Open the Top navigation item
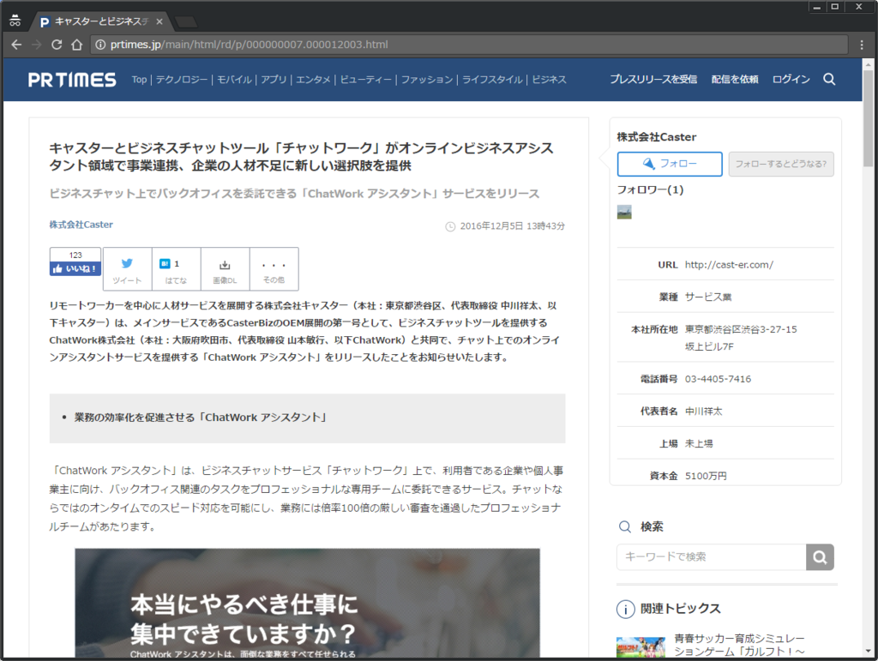The height and width of the screenshot is (661, 878). point(139,80)
